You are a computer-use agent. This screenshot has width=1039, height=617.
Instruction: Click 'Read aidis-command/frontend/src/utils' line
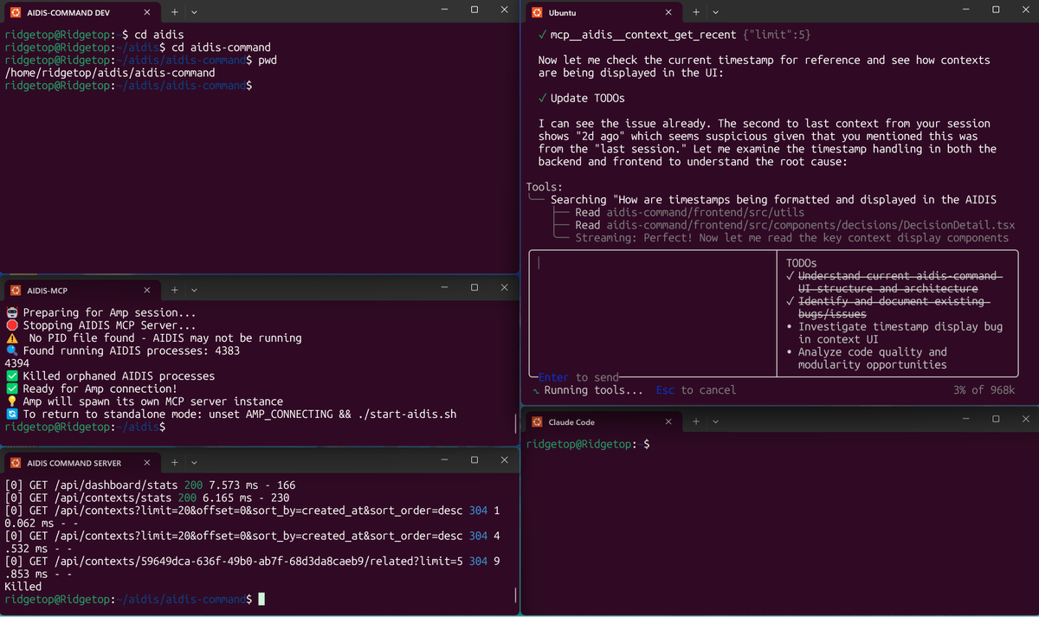pyautogui.click(x=690, y=212)
